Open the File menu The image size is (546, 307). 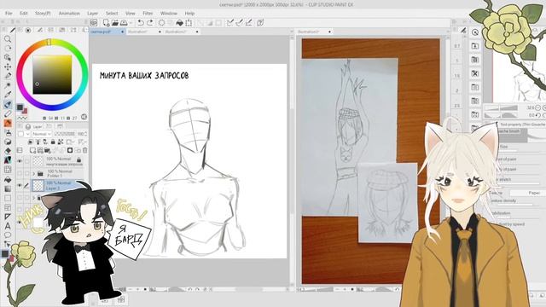point(9,14)
